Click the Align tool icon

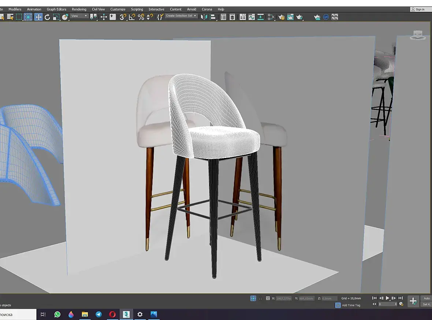213,17
